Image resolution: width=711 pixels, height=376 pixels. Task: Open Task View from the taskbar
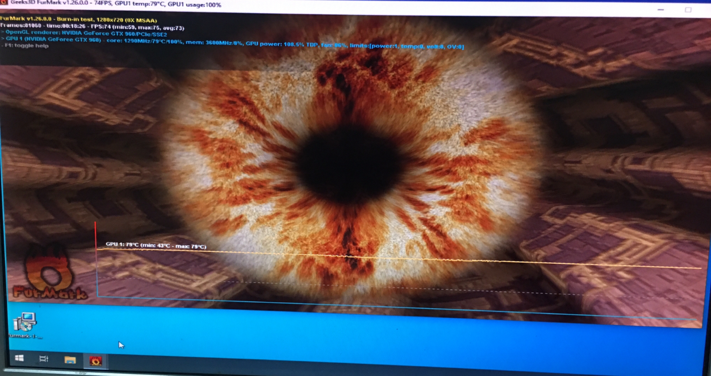pyautogui.click(x=44, y=359)
